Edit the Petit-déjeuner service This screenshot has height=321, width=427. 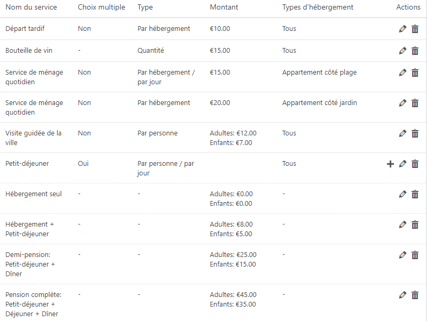click(402, 164)
